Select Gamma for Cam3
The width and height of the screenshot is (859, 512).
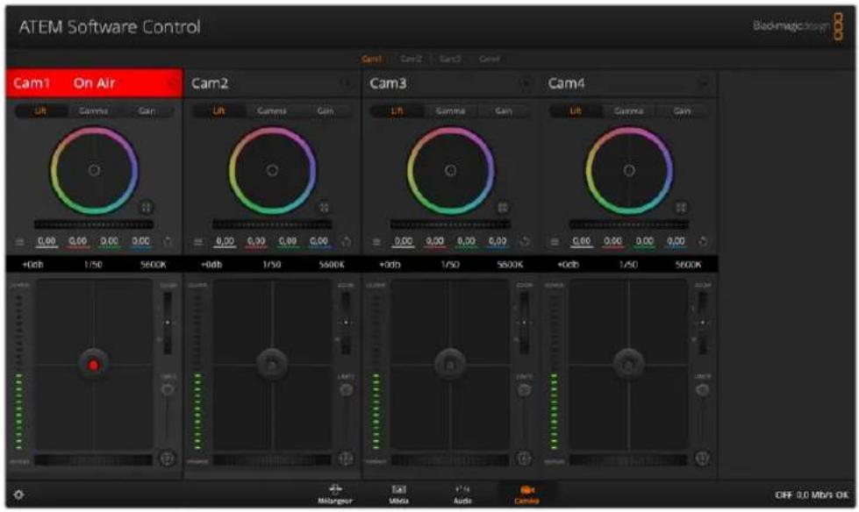coord(450,111)
